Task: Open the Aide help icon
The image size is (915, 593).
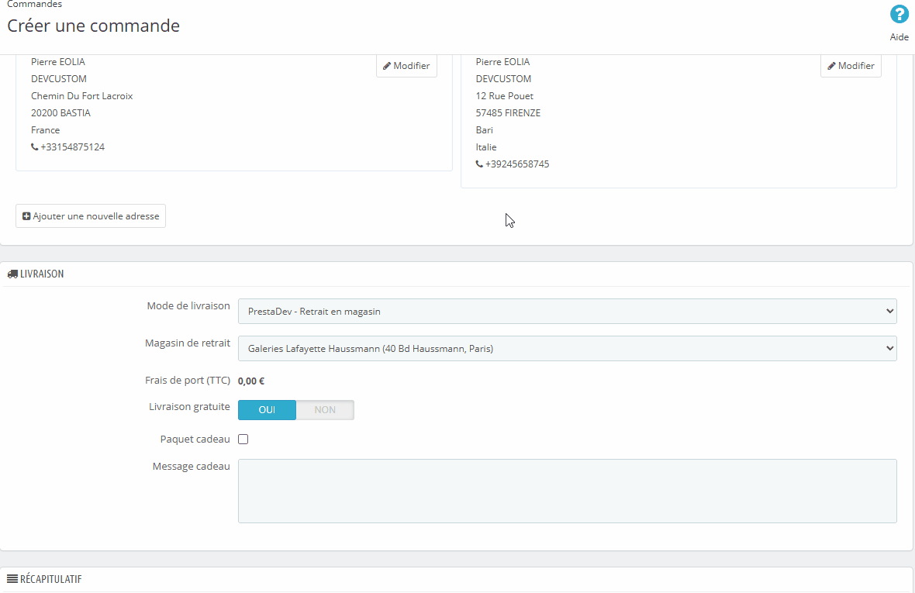Action: (x=899, y=14)
